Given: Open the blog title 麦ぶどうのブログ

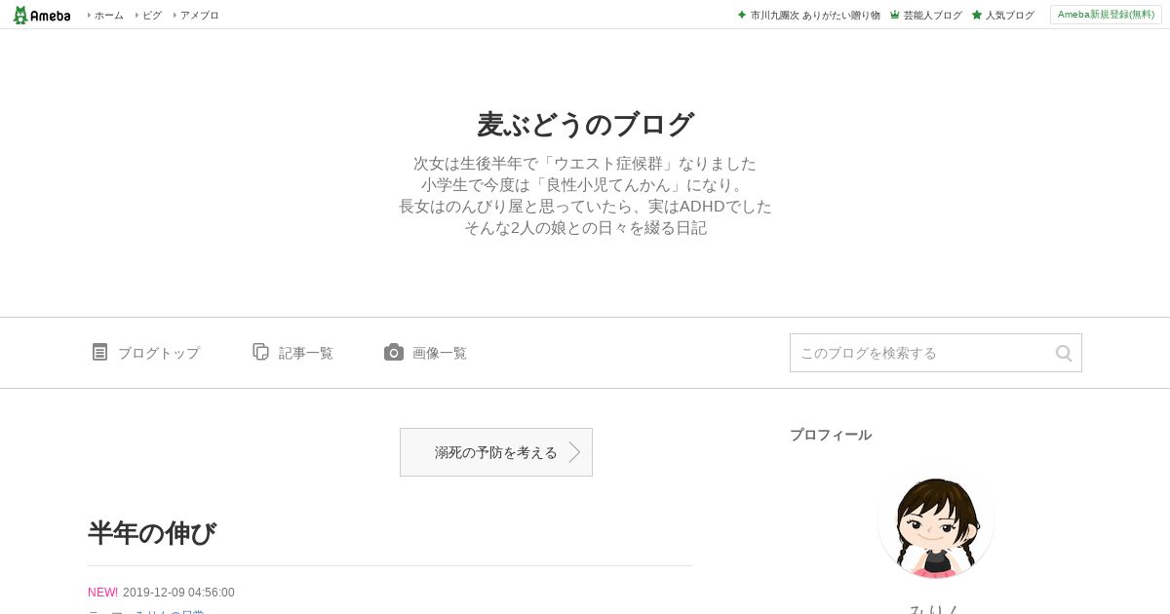Looking at the screenshot, I should tap(585, 125).
